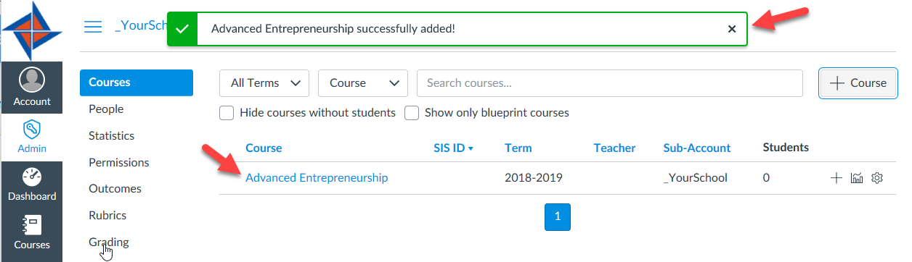This screenshot has width=912, height=262.
Task: Open the Account profile icon
Action: [32, 80]
